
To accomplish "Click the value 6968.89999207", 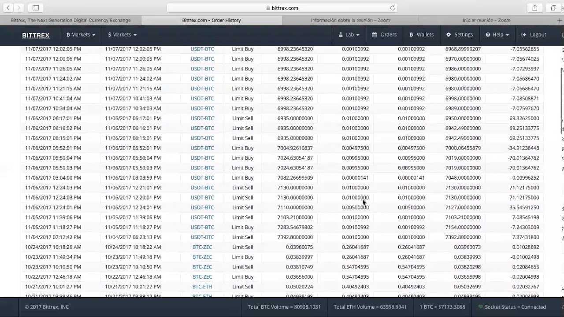I will [463, 49].
